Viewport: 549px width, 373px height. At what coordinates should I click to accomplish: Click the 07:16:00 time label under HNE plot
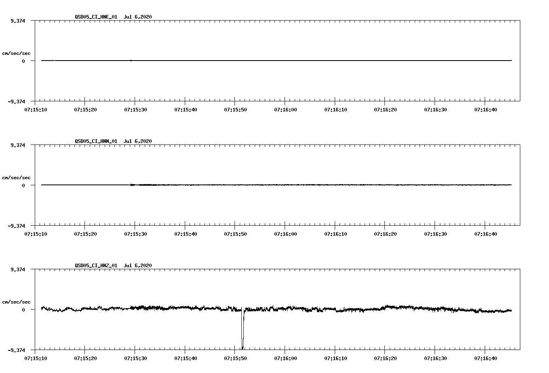point(285,109)
